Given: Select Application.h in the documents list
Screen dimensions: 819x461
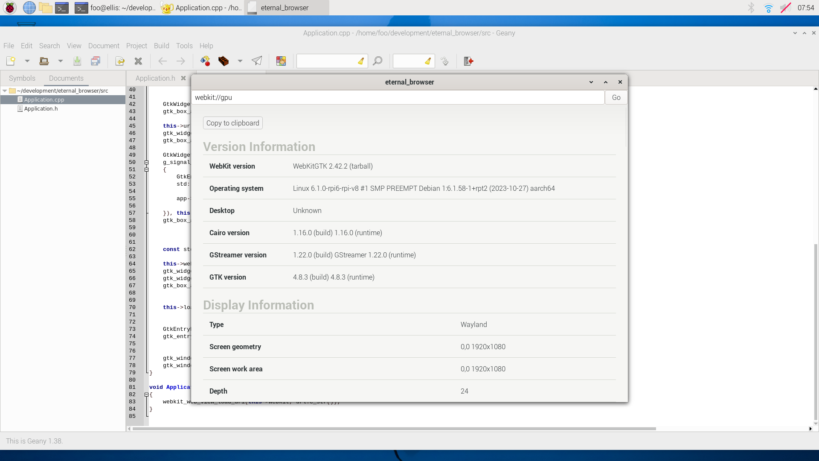Looking at the screenshot, I should (x=41, y=108).
